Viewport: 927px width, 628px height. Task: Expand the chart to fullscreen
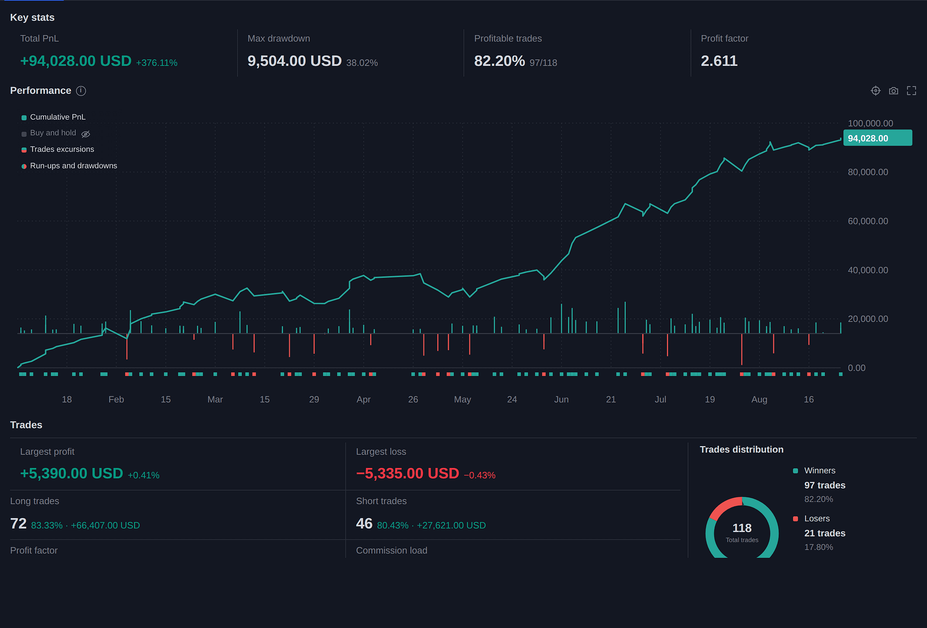pos(911,91)
